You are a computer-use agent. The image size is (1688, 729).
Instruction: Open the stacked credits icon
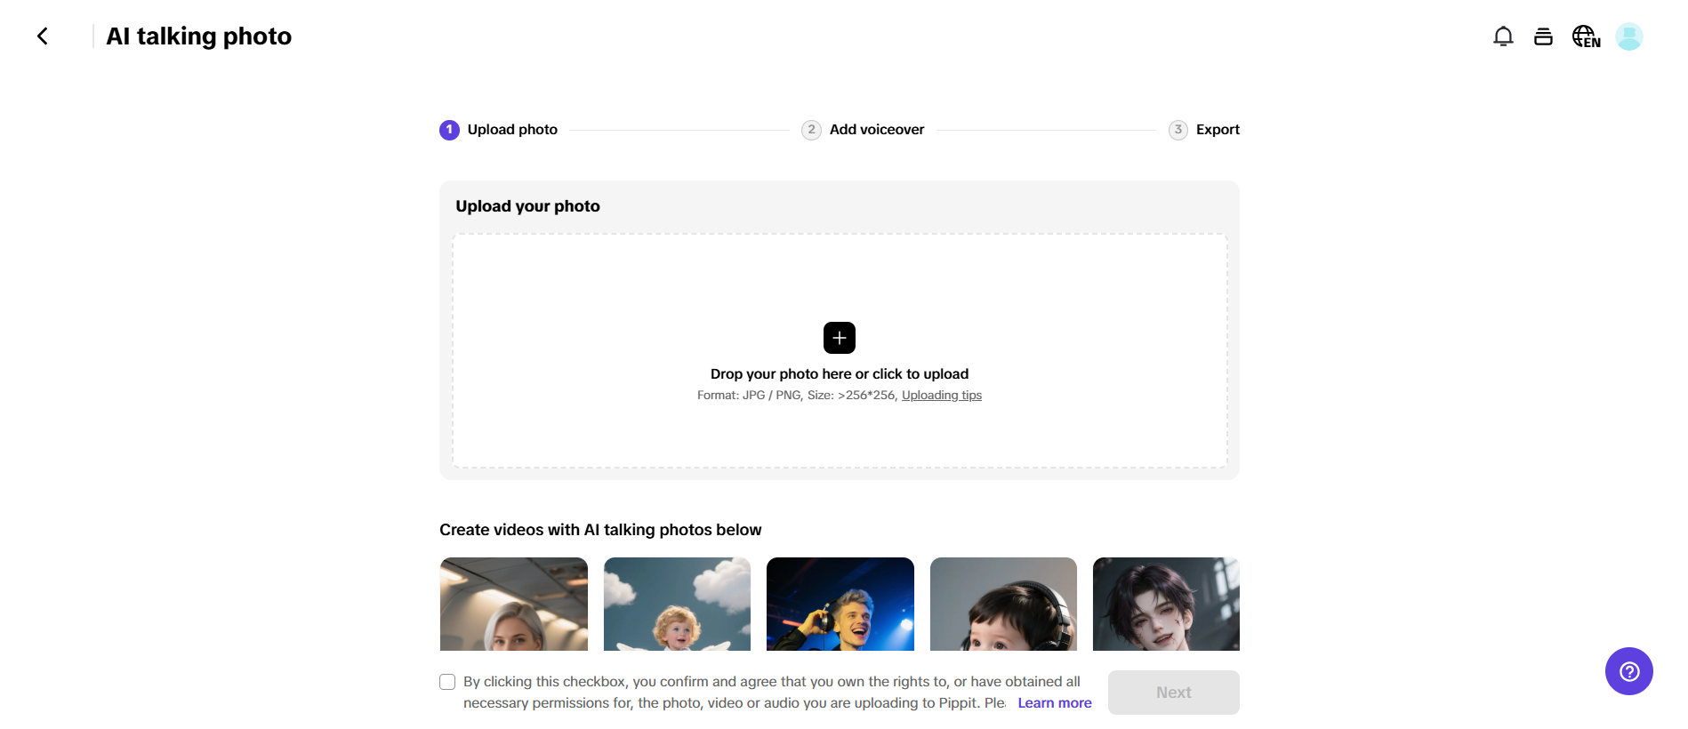click(1543, 36)
